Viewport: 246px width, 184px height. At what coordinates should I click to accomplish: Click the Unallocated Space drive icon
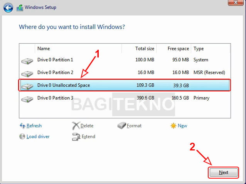tap(27, 86)
